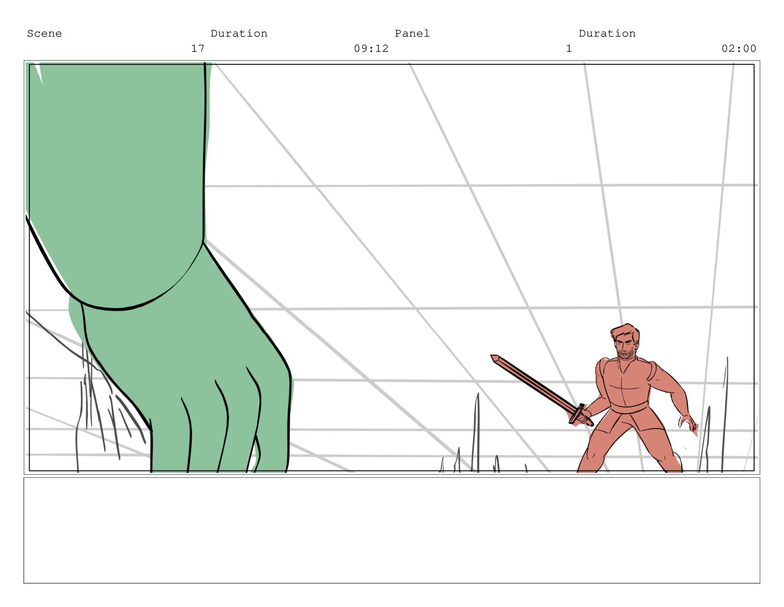The image size is (784, 607).
Task: Click the sword held by the swordsman
Action: (541, 390)
